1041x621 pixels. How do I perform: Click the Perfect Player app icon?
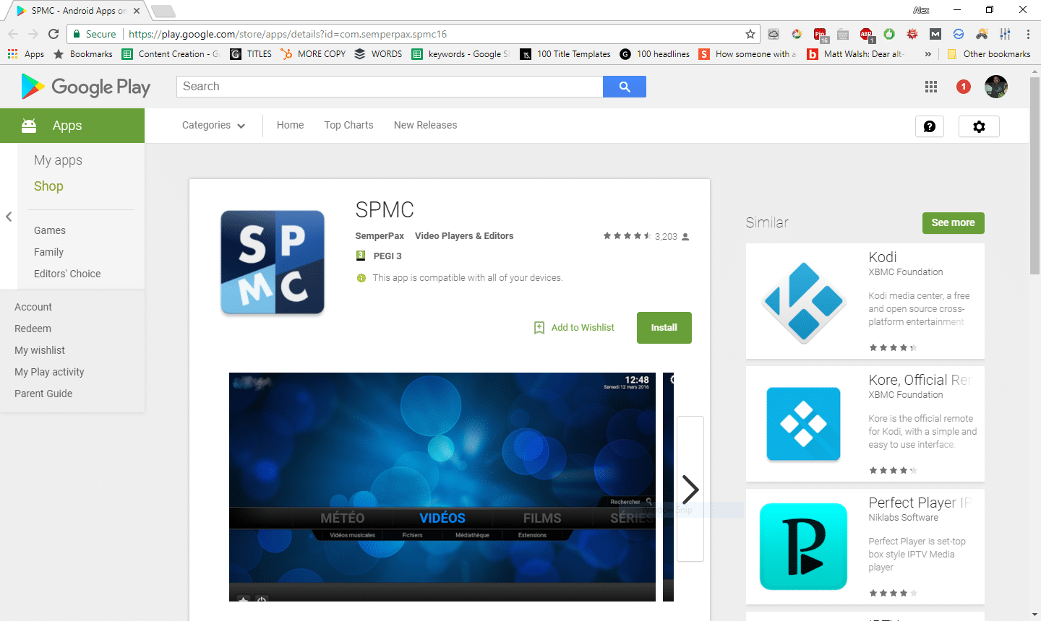coord(804,547)
